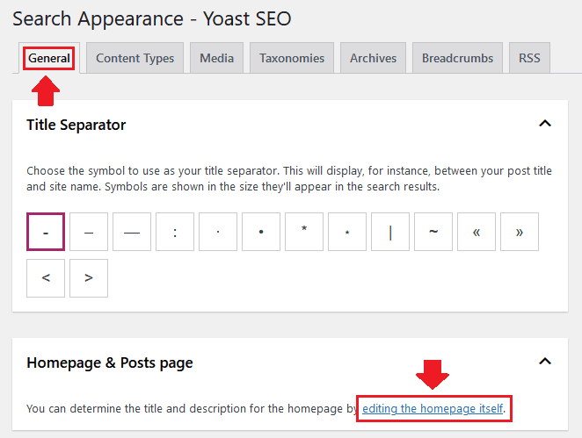
Task: Collapse the Homepage & Posts page section
Action: click(x=545, y=362)
